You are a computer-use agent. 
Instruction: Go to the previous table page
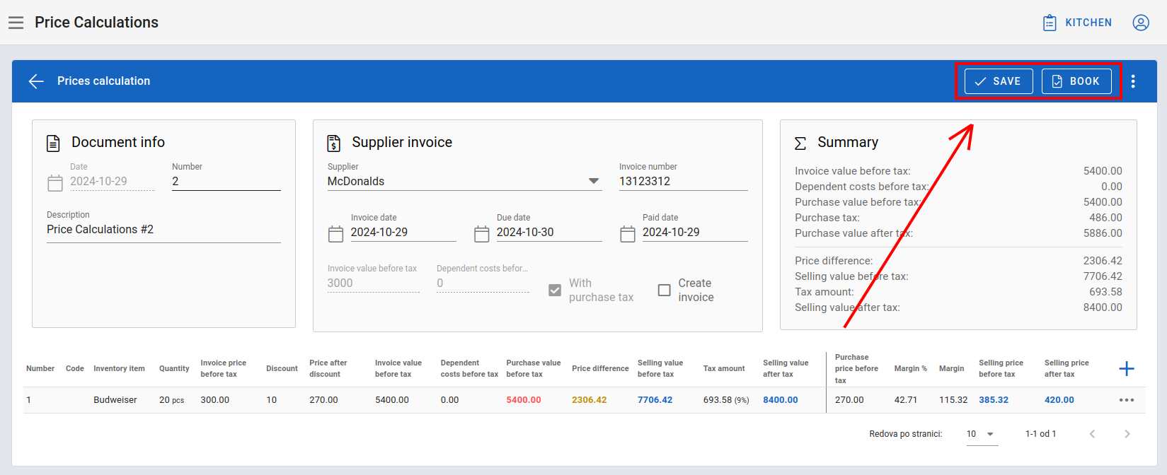coord(1092,434)
